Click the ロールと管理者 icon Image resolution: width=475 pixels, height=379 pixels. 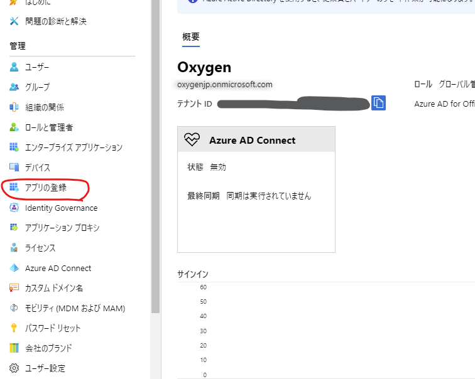pos(14,127)
